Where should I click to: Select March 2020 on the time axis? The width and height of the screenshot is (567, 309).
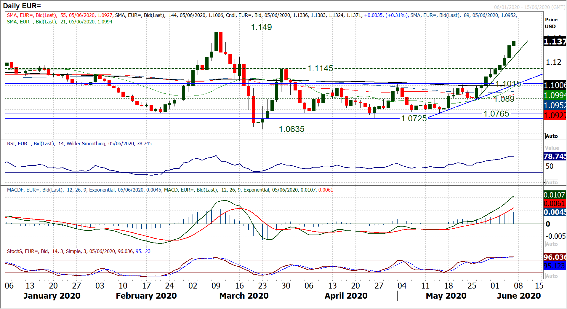point(244,296)
